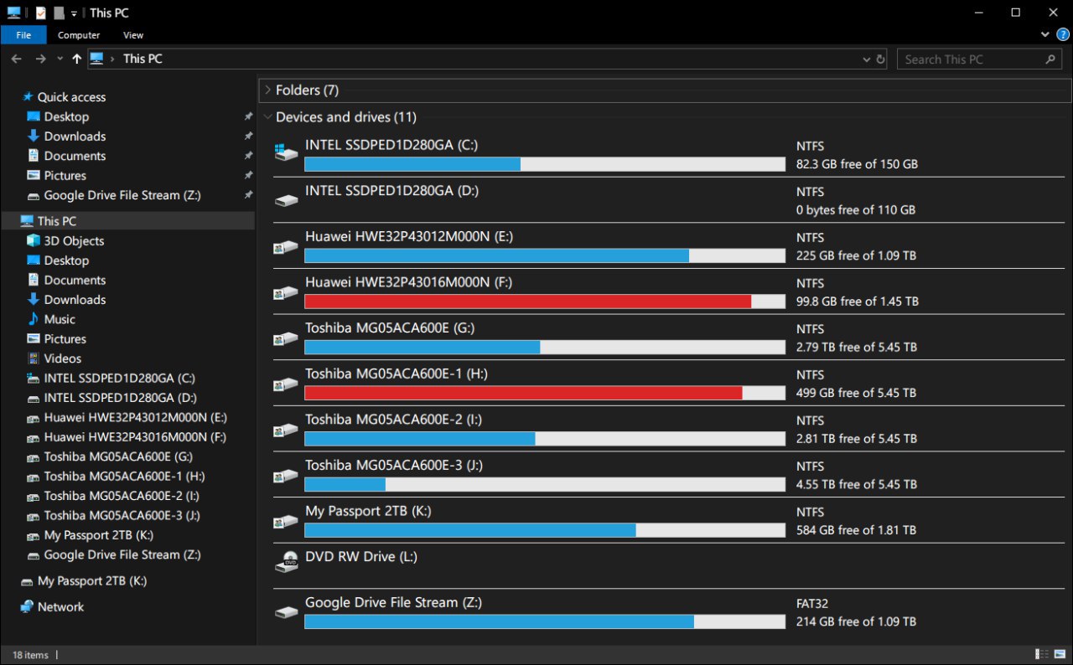This screenshot has height=665, width=1073.
Task: Select Network in the navigation pane
Action: 60,606
